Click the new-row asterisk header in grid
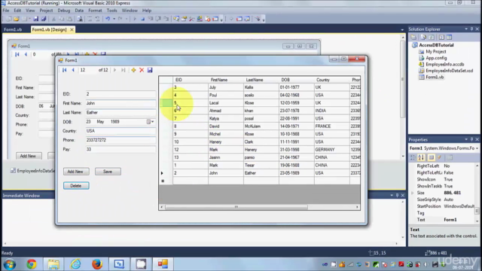The height and width of the screenshot is (271, 482). click(x=166, y=181)
